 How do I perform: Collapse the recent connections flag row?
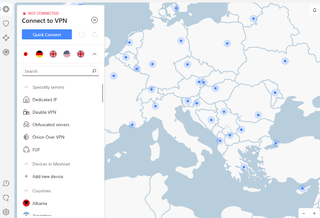click(x=94, y=54)
